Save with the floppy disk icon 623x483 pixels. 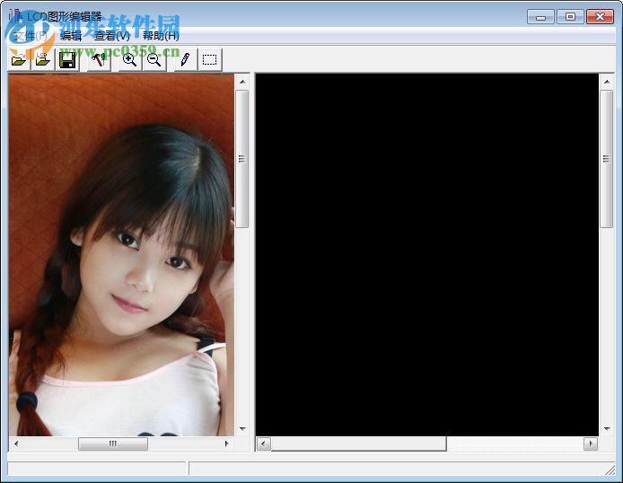(x=67, y=60)
